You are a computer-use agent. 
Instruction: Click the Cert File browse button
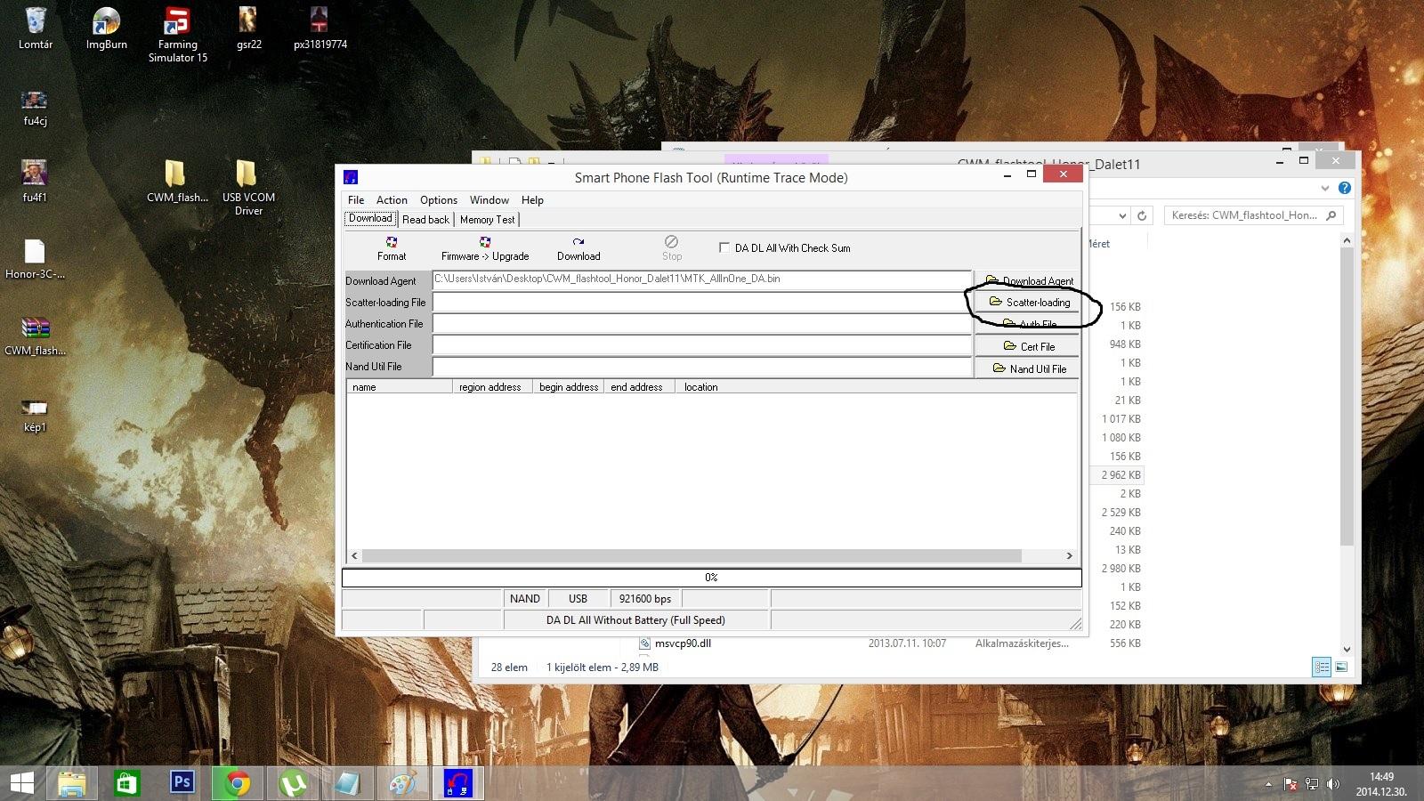[x=1027, y=346]
